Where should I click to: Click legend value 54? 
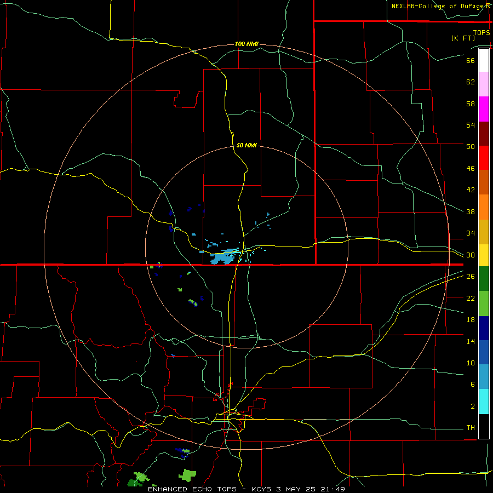click(x=471, y=125)
